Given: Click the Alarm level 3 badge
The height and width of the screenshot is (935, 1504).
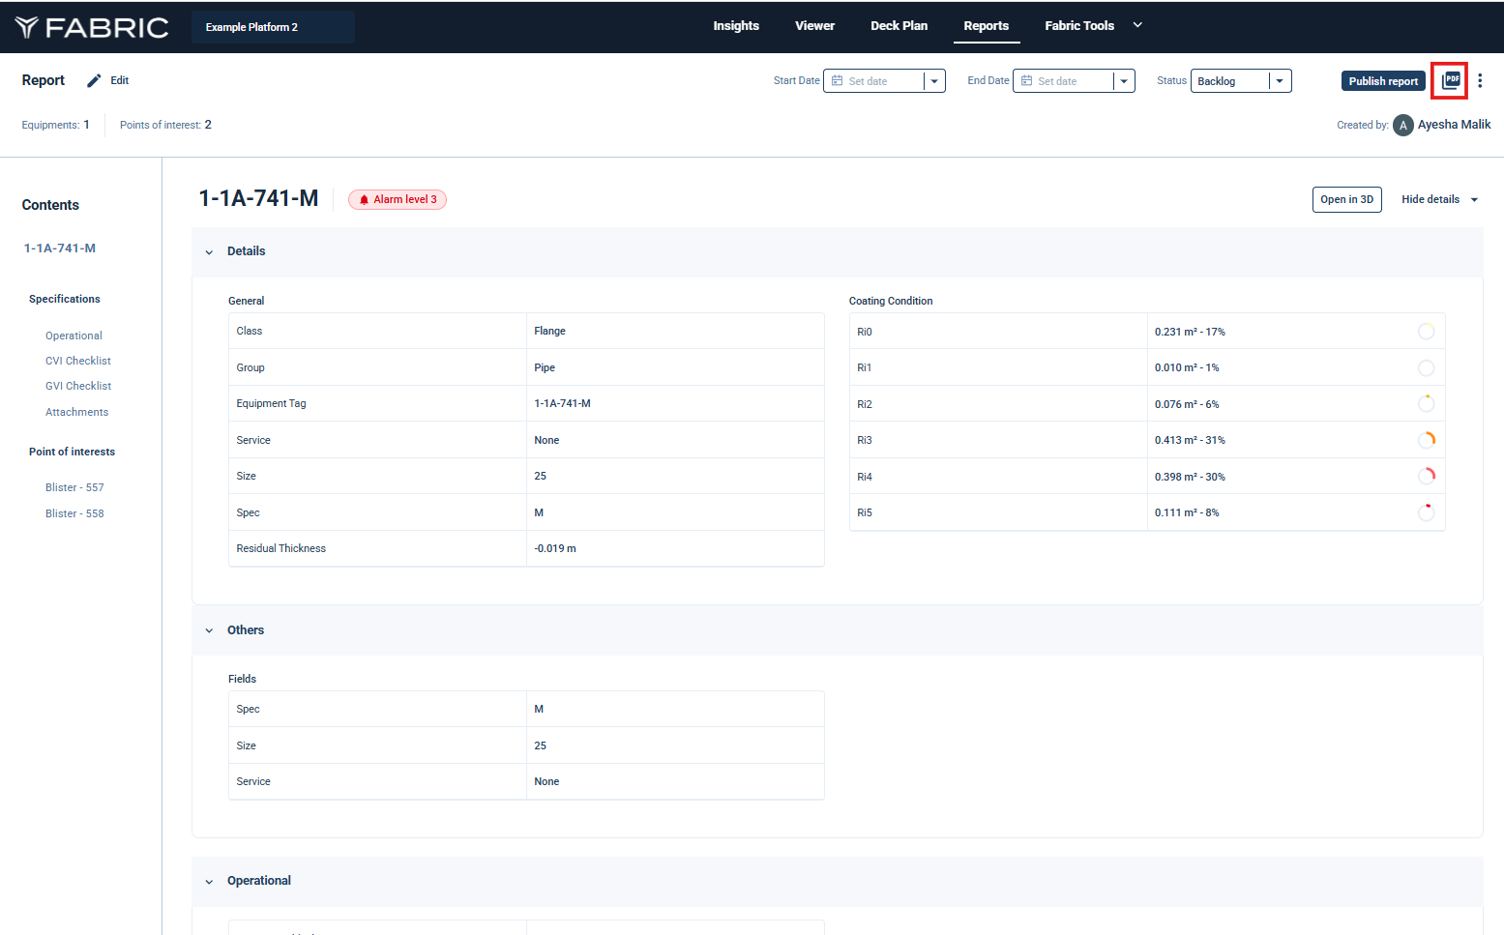Looking at the screenshot, I should pyautogui.click(x=398, y=199).
